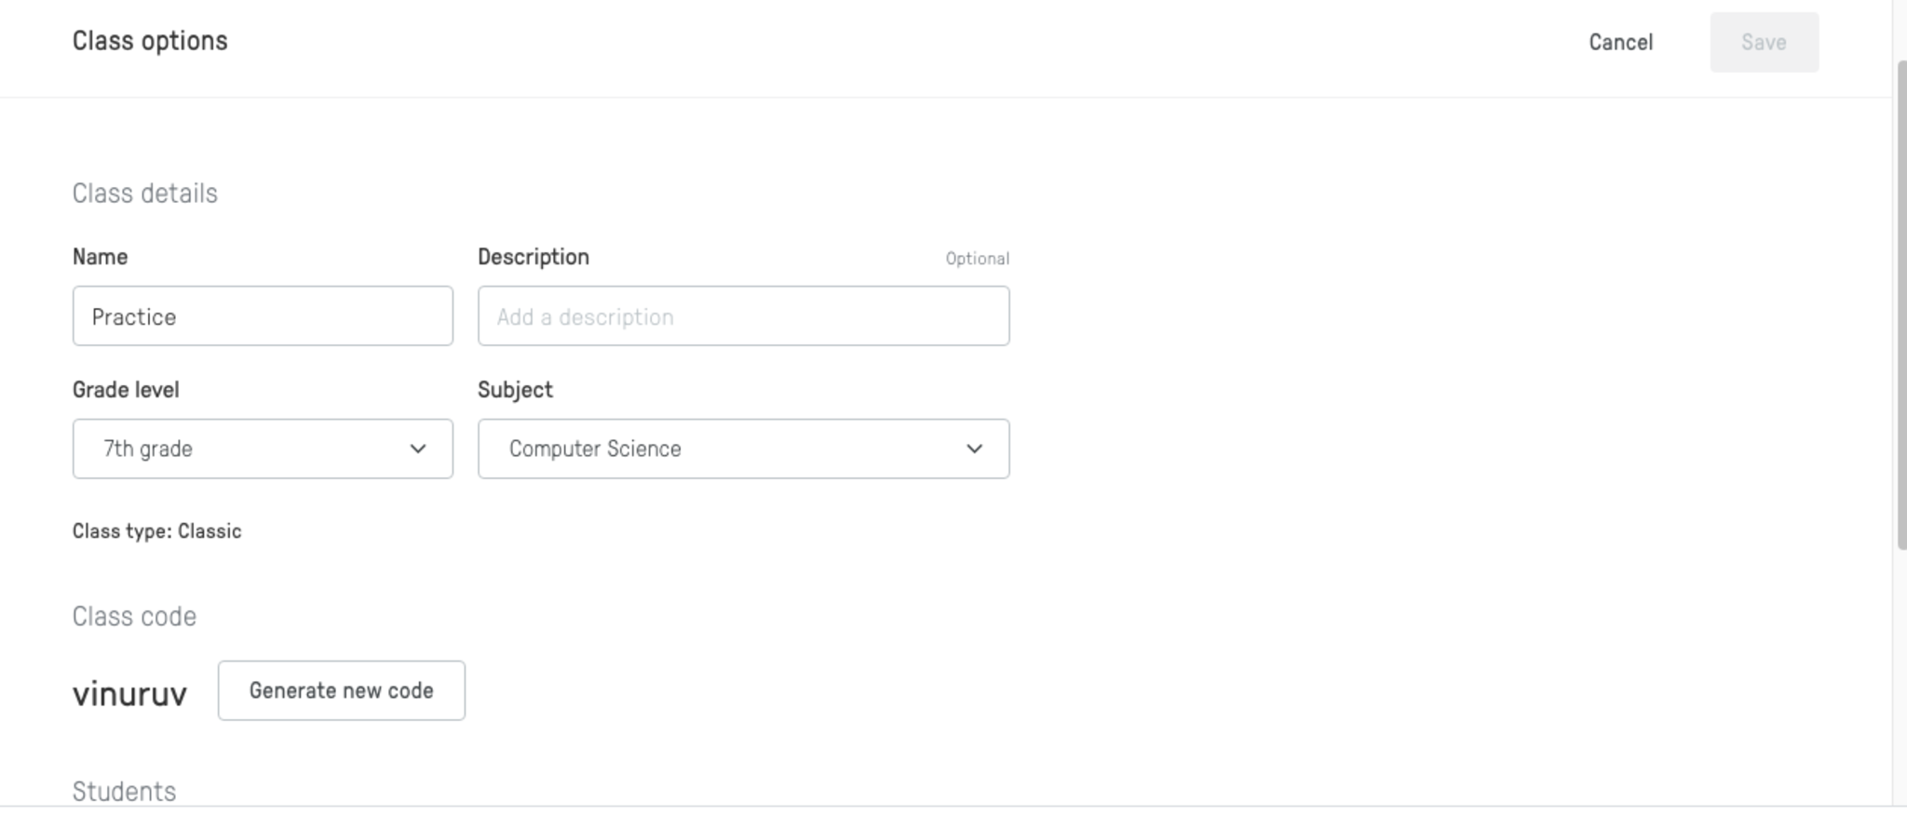Click the Add a description field
The image size is (1907, 816).
click(x=743, y=316)
